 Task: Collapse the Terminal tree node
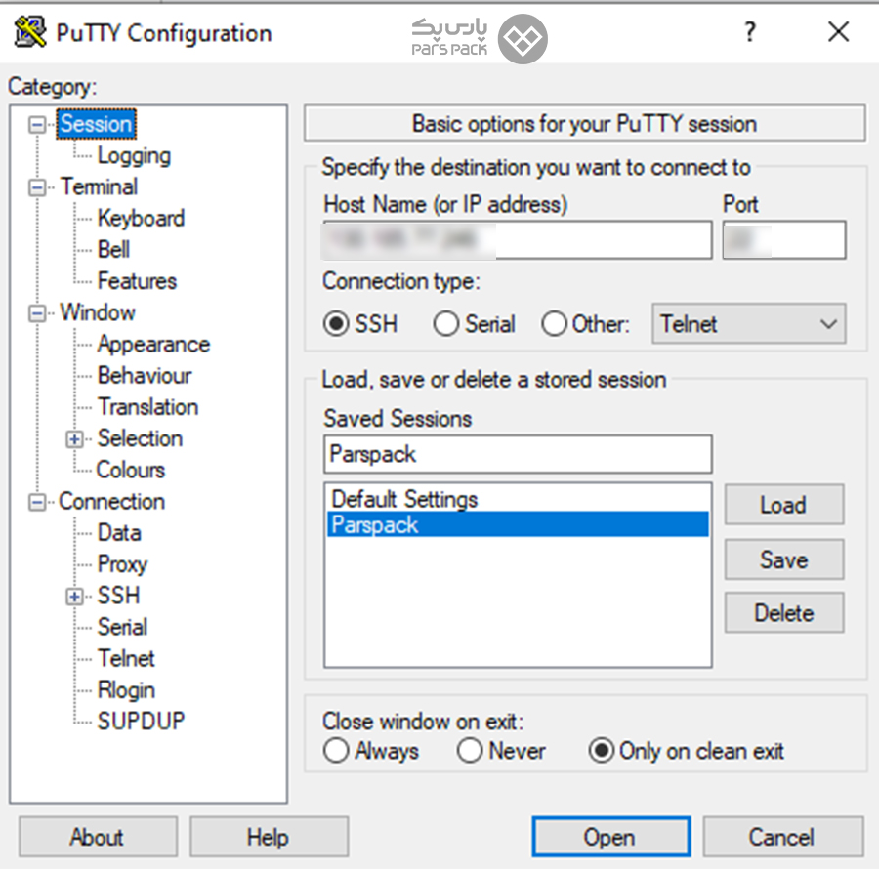coord(37,187)
